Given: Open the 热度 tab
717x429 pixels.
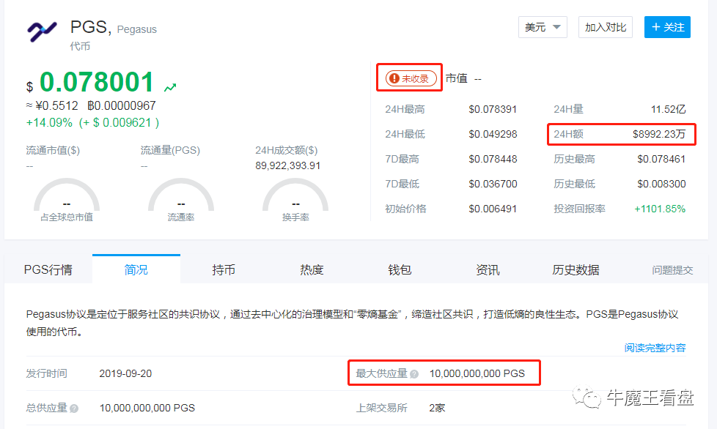Looking at the screenshot, I should tap(312, 269).
